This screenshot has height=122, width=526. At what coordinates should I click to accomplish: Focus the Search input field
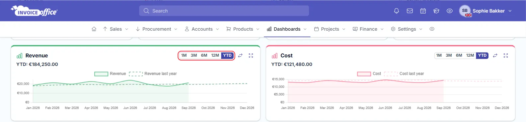click(x=224, y=11)
